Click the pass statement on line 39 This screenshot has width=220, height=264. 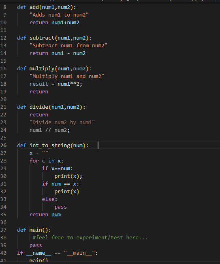(x=36, y=245)
